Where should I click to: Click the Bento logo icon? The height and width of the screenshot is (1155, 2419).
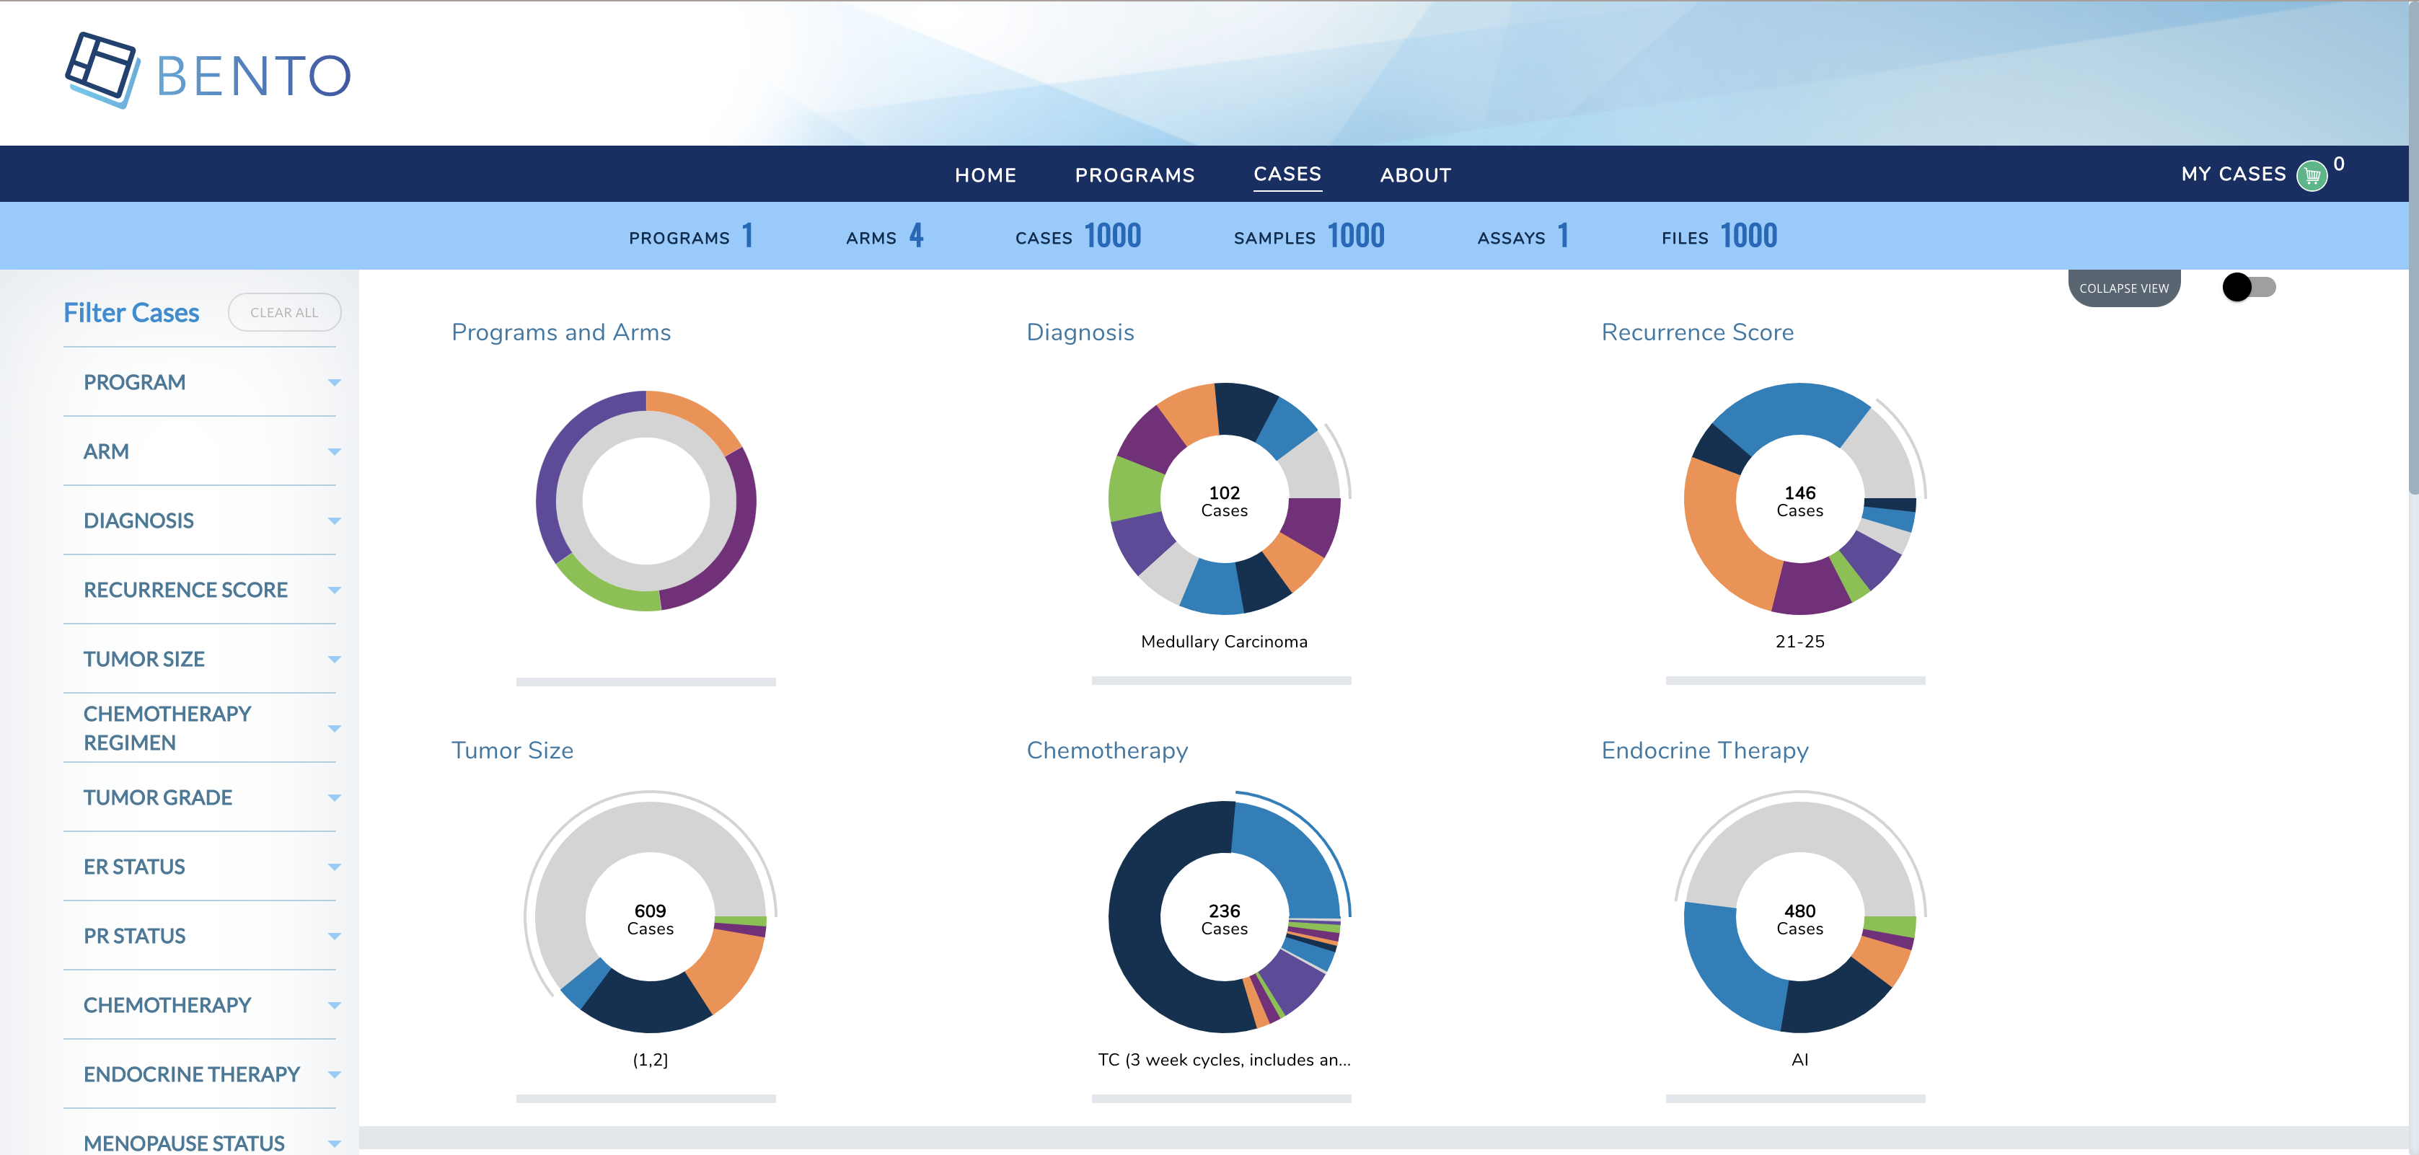102,71
